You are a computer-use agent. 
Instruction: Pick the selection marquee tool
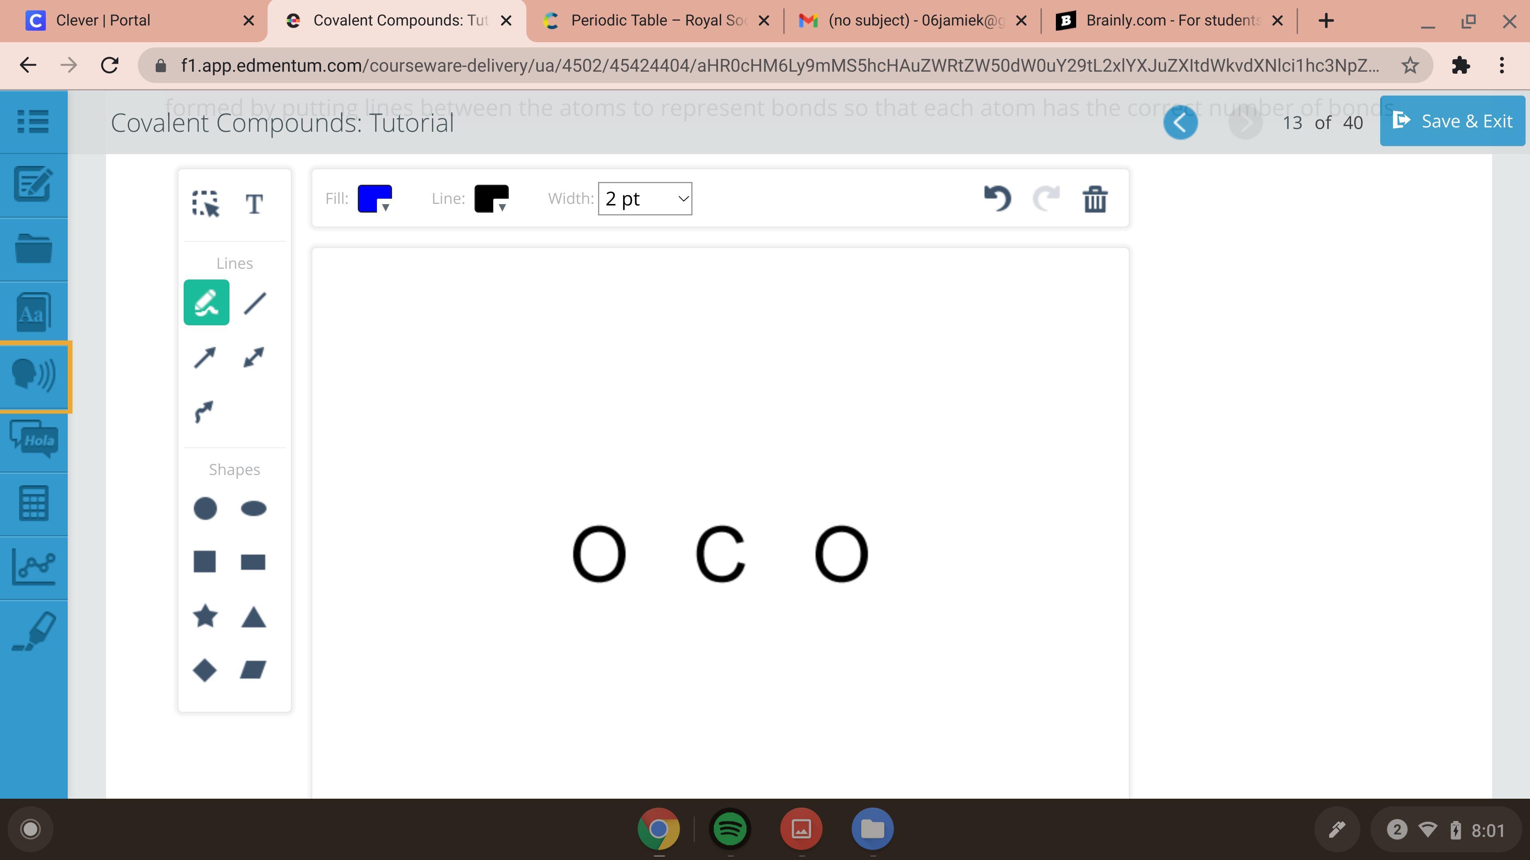click(206, 203)
